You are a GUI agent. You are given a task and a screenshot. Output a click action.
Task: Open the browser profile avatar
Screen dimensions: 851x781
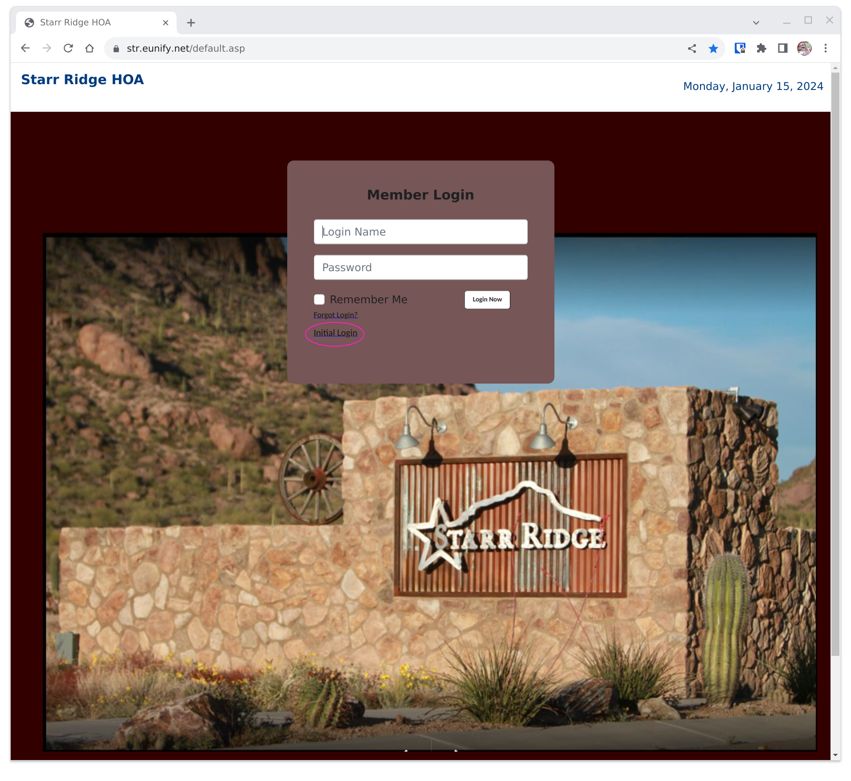coord(805,48)
